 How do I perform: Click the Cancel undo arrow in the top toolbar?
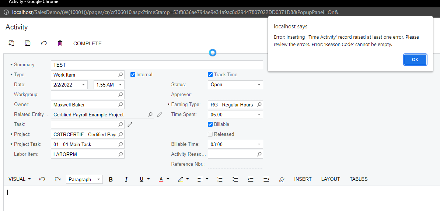tap(44, 43)
